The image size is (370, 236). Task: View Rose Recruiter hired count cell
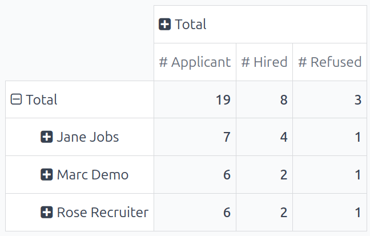coord(264,213)
